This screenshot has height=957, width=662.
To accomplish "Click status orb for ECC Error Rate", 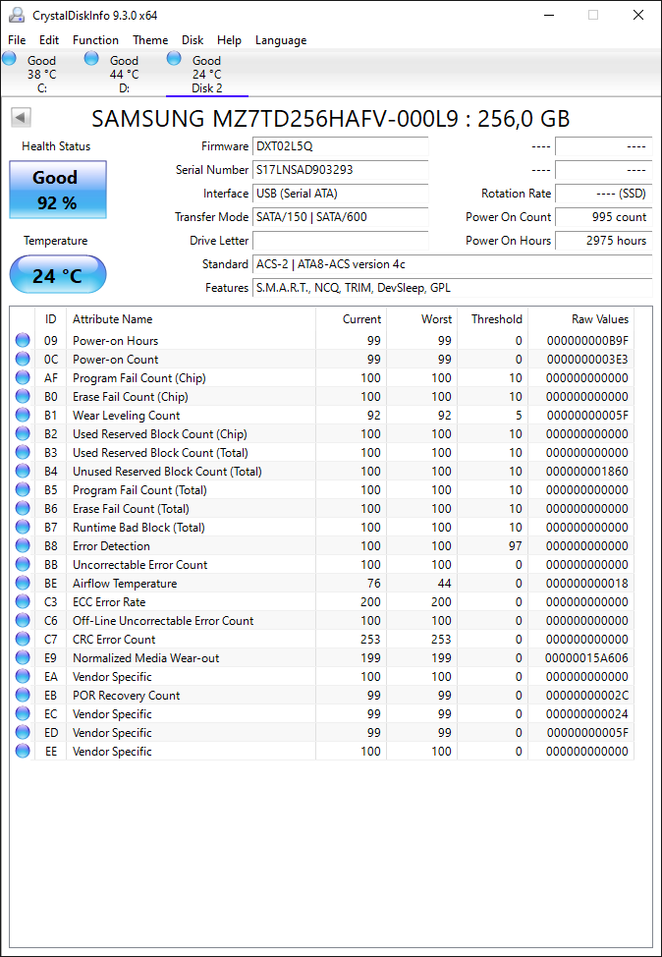I will click(23, 601).
